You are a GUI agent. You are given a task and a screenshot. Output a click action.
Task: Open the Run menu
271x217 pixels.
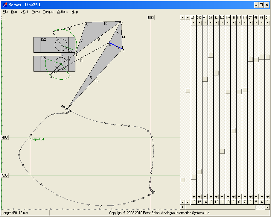point(14,12)
